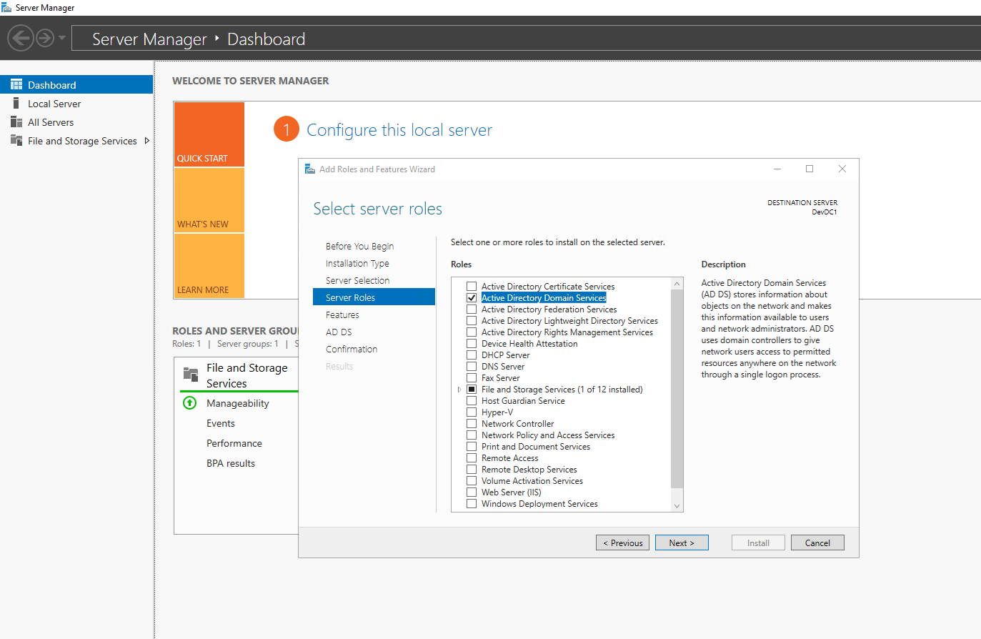981x639 pixels.
Task: Select Local Server in the sidebar
Action: 76,103
